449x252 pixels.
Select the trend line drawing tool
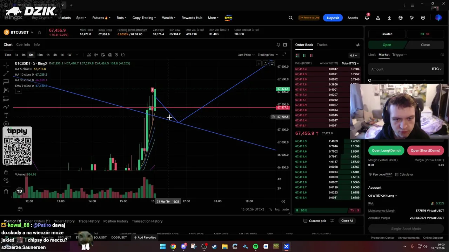6,73
